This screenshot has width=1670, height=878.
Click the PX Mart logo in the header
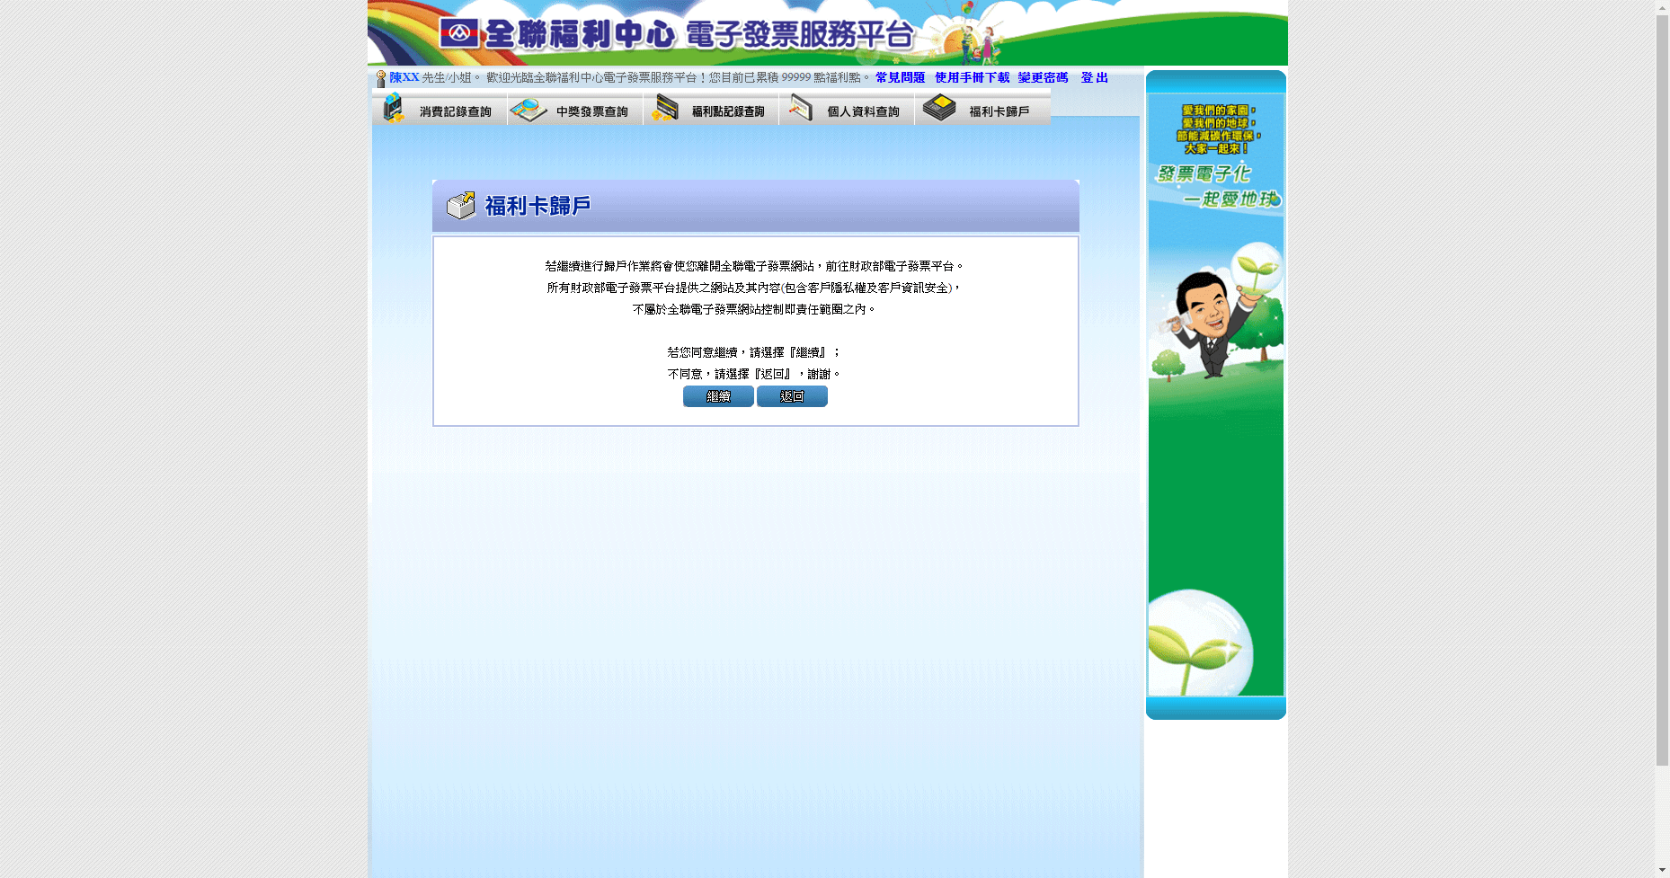(x=458, y=34)
